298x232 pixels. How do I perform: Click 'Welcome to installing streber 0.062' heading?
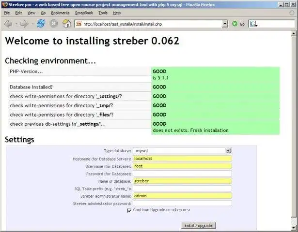coord(92,41)
